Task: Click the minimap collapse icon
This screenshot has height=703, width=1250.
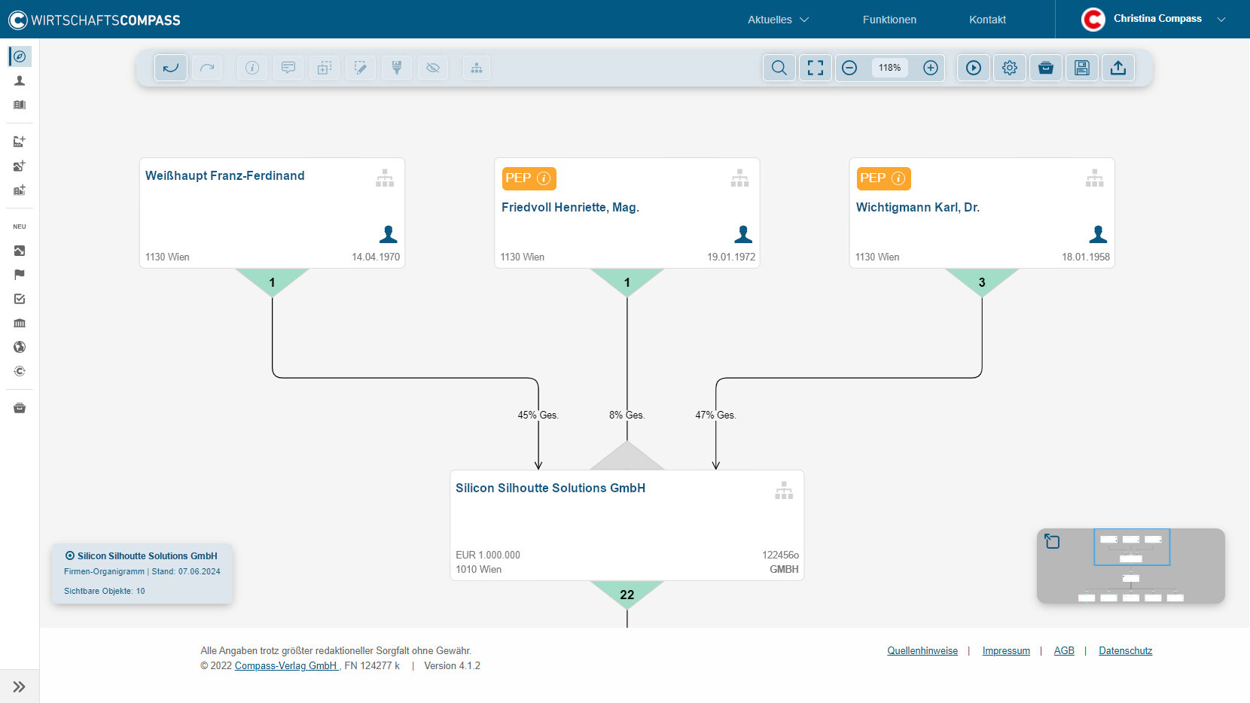Action: 1052,541
